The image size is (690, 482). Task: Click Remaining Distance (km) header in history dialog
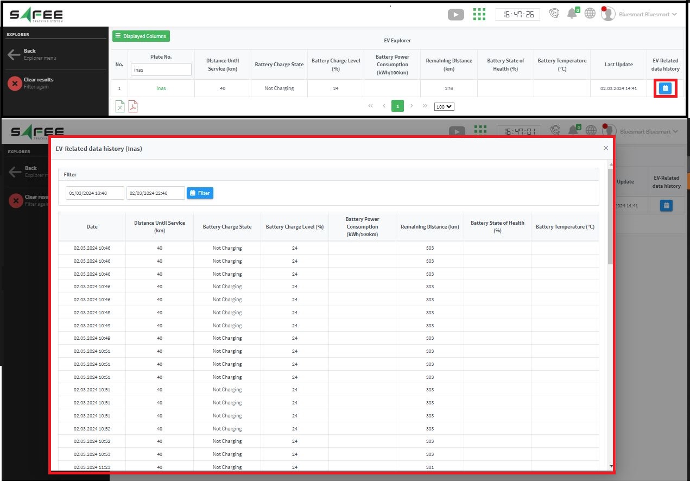click(430, 227)
